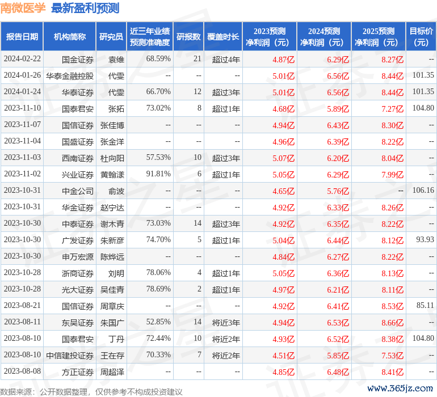
Task: Click accuracy value 66.70%
Action: point(158,92)
